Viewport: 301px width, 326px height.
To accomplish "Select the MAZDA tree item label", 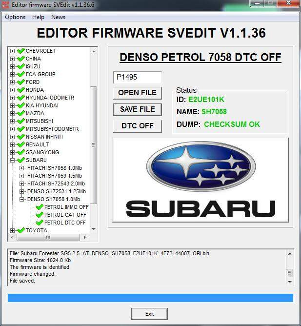I will (x=35, y=113).
